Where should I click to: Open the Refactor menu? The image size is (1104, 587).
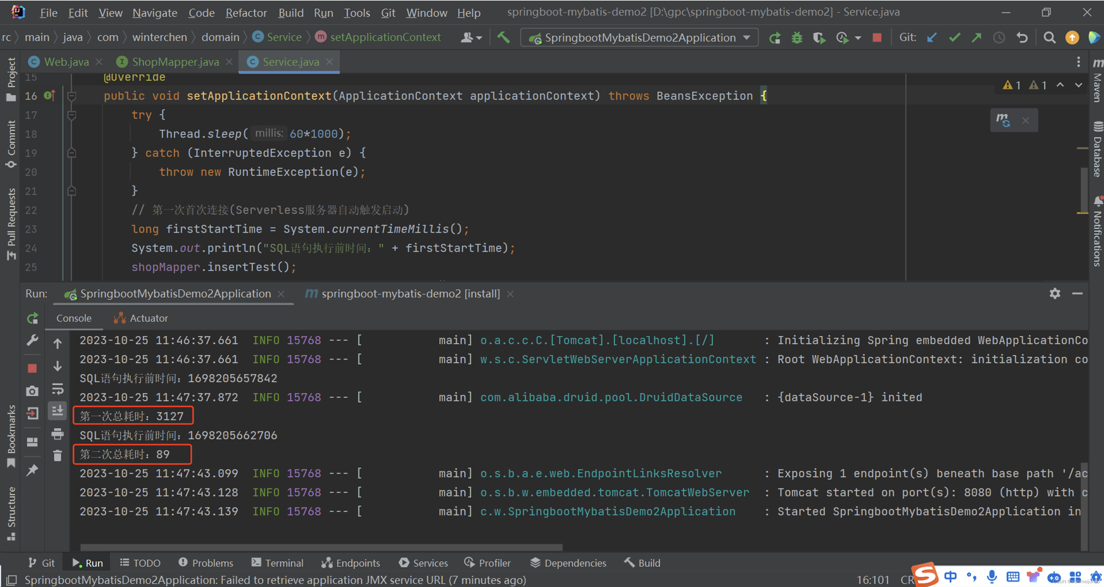pos(246,13)
